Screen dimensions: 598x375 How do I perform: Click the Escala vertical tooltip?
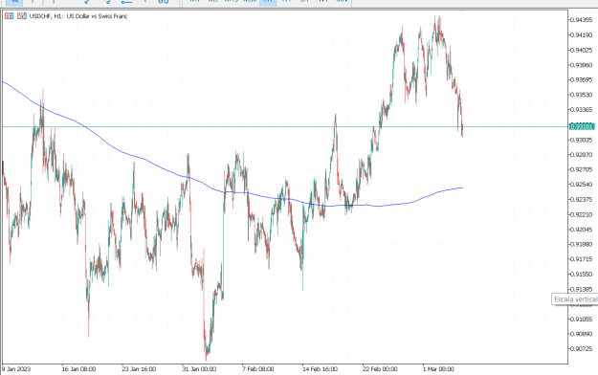coord(575,299)
